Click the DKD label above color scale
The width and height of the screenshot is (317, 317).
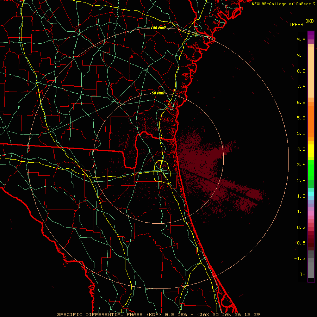click(x=310, y=21)
